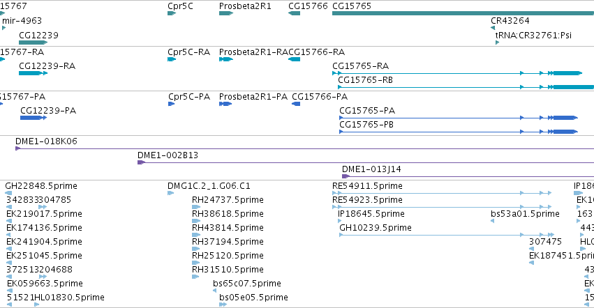Select the DME1-018K06 clone feature
The image size is (594, 308).
[304, 148]
